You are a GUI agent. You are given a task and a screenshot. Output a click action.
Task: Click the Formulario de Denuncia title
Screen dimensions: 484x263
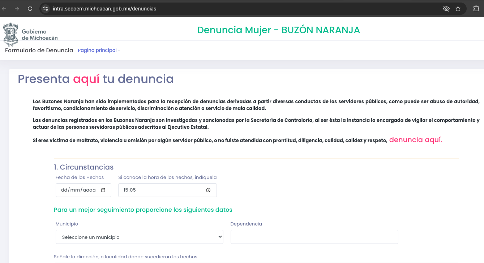point(39,51)
